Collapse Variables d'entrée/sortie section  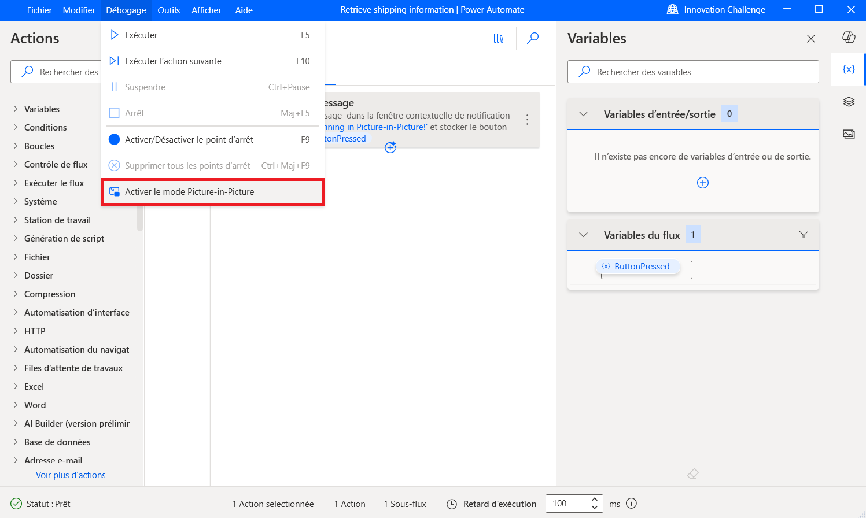583,114
